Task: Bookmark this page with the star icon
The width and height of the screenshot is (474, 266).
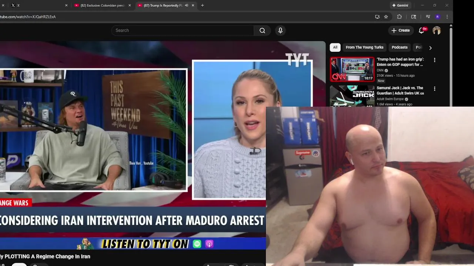Action: [386, 17]
